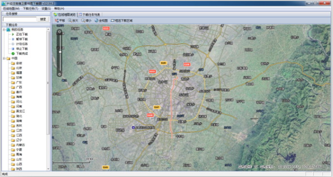This screenshot has height=177, width=333.
Task: Click the folder icon for 甘肃
Action: 13,78
